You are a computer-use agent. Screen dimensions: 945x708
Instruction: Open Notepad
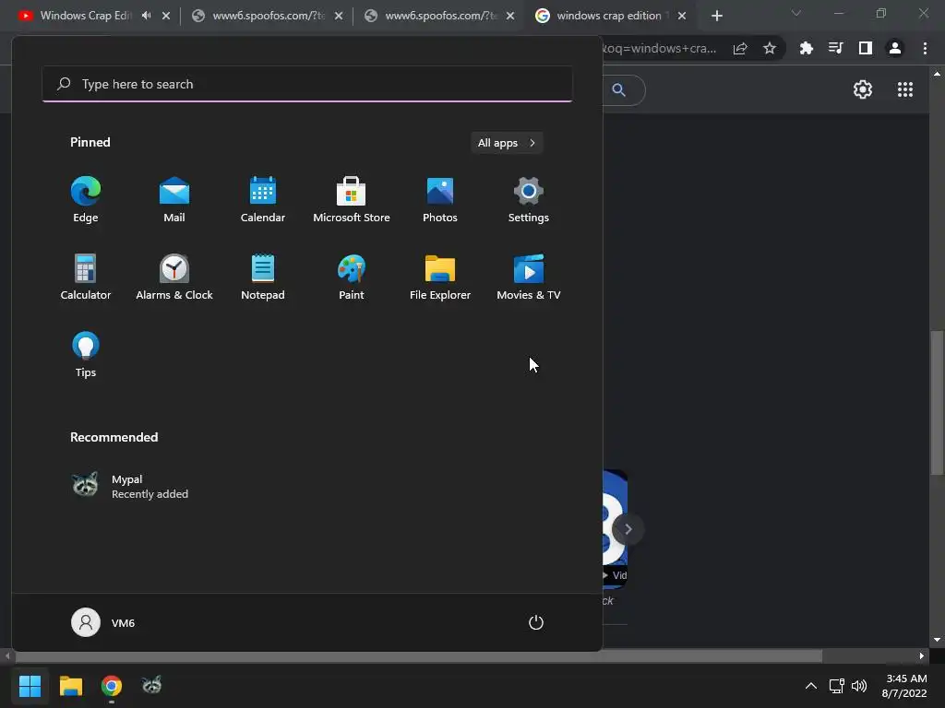pyautogui.click(x=263, y=277)
